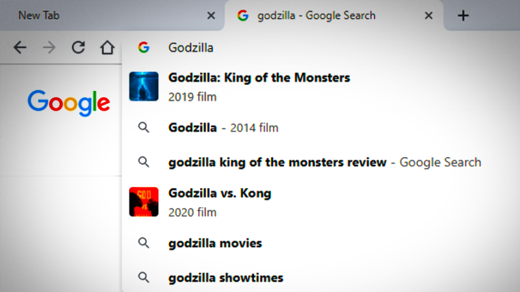Click the Google logo on the page

point(68,102)
